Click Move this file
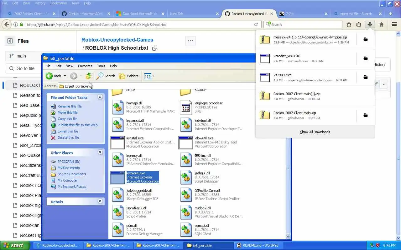This screenshot has width=401, height=250. pos(67,112)
